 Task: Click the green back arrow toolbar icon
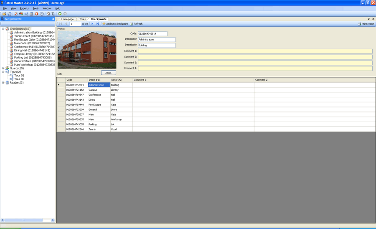[60, 14]
